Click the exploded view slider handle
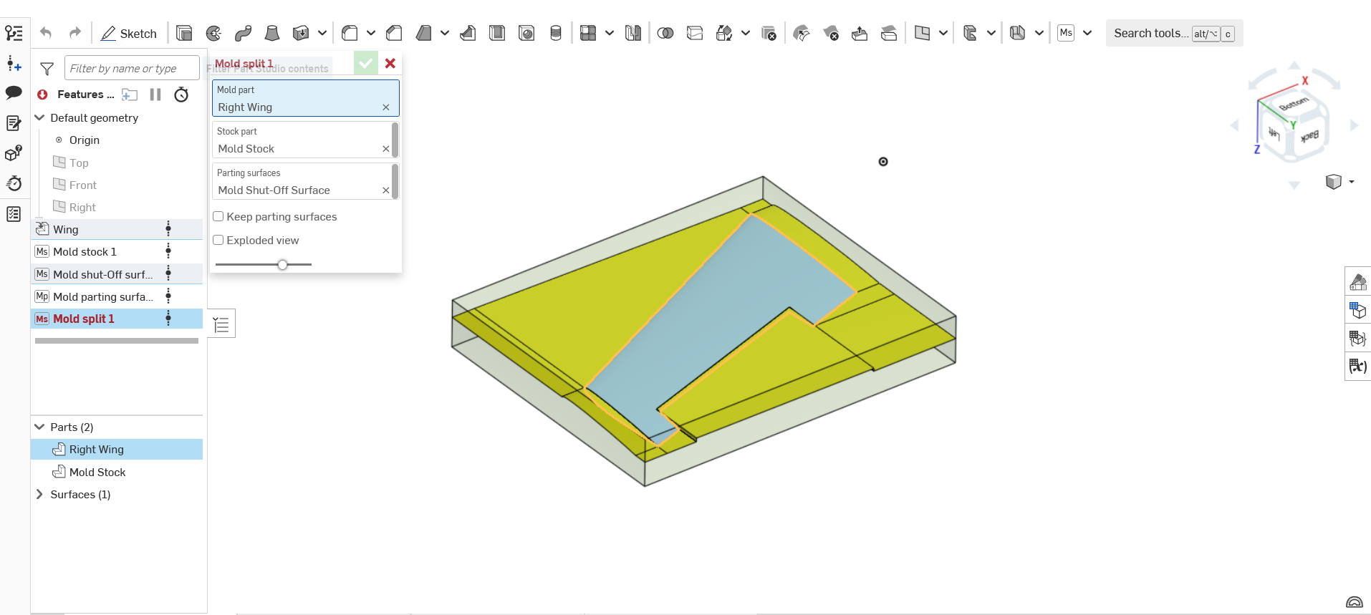 pos(283,264)
